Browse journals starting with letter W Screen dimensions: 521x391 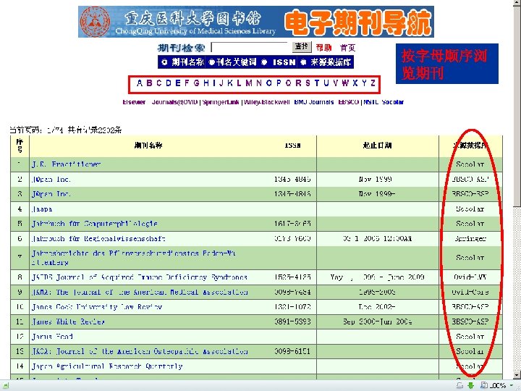click(x=345, y=83)
